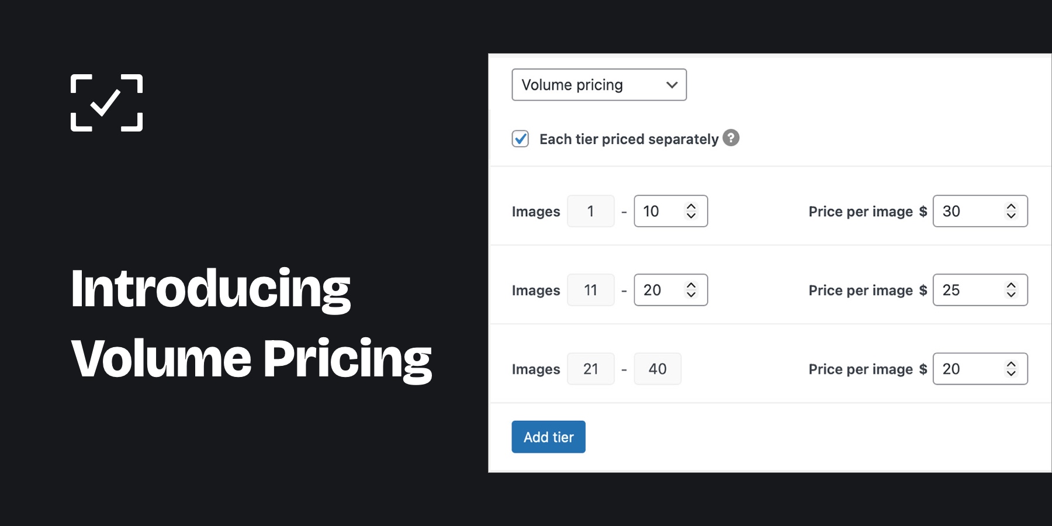Decrease the $30 price with down arrow
The image size is (1052, 526).
tap(1011, 216)
